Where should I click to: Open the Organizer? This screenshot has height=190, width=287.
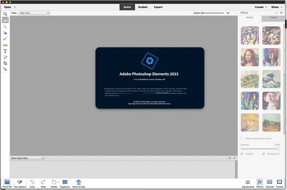coord(65,184)
